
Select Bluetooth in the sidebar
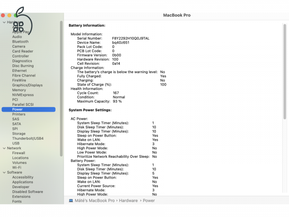(x=20, y=42)
